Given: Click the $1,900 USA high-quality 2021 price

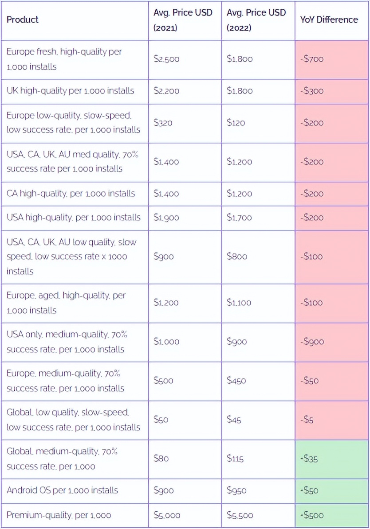Looking at the screenshot, I should [x=166, y=218].
